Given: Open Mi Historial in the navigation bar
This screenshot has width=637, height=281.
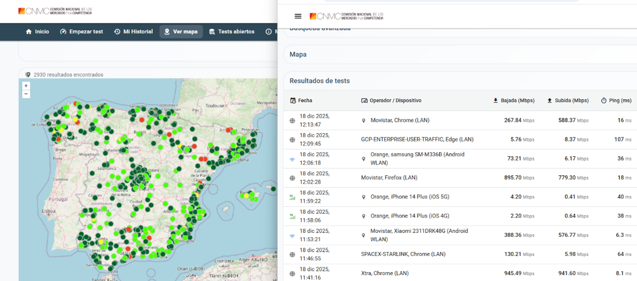Looking at the screenshot, I should point(133,31).
